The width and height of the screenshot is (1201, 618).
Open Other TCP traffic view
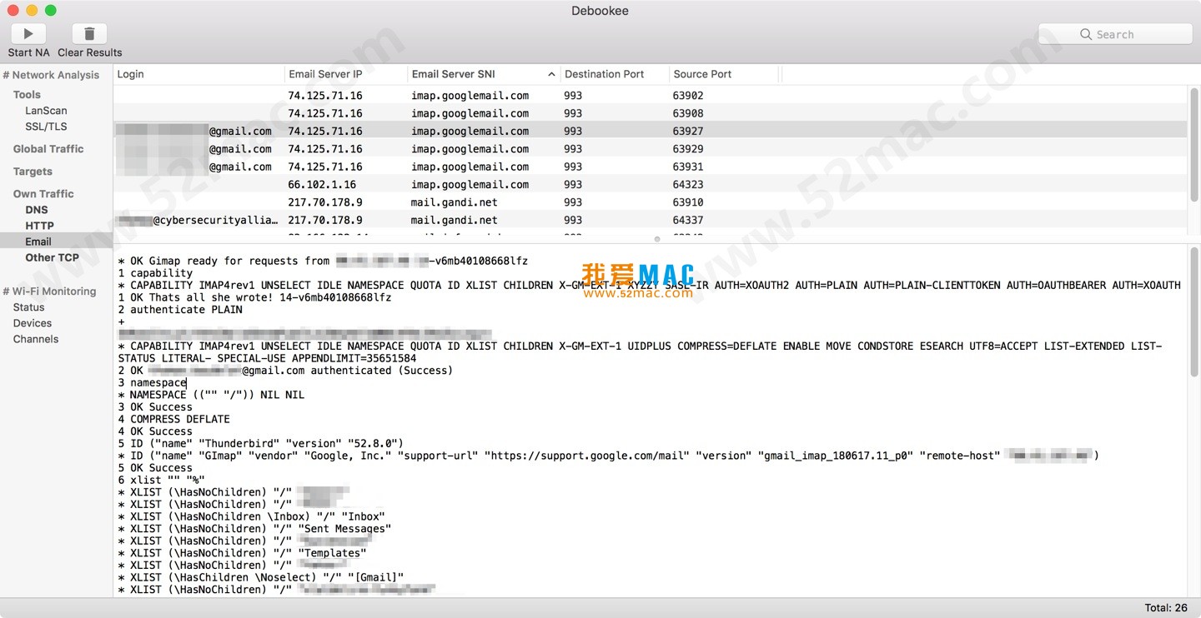pyautogui.click(x=52, y=257)
